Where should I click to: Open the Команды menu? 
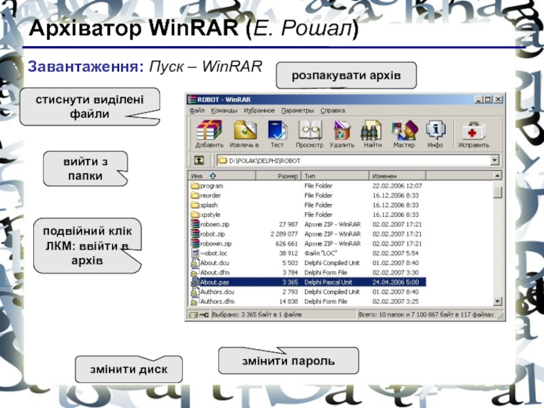click(x=224, y=110)
